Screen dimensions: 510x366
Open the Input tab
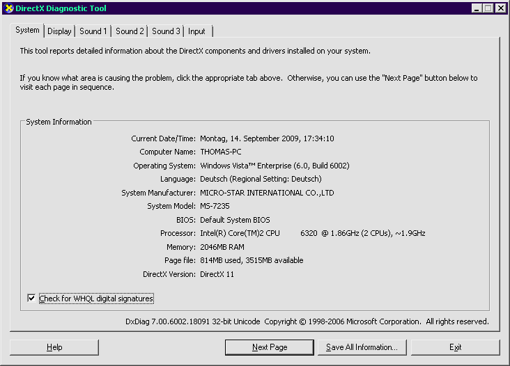pos(196,31)
